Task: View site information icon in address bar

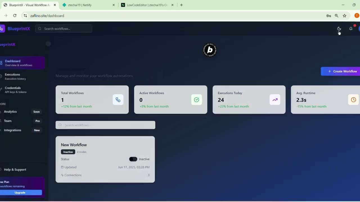Action: (x=25, y=16)
